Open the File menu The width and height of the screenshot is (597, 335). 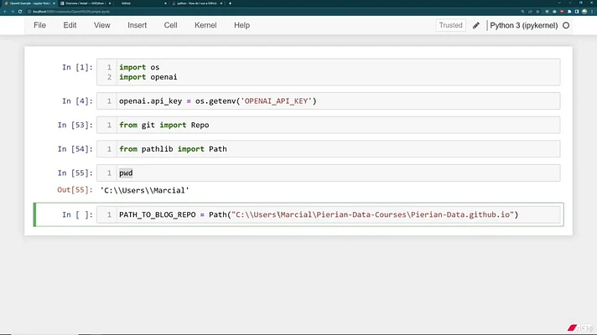point(39,25)
